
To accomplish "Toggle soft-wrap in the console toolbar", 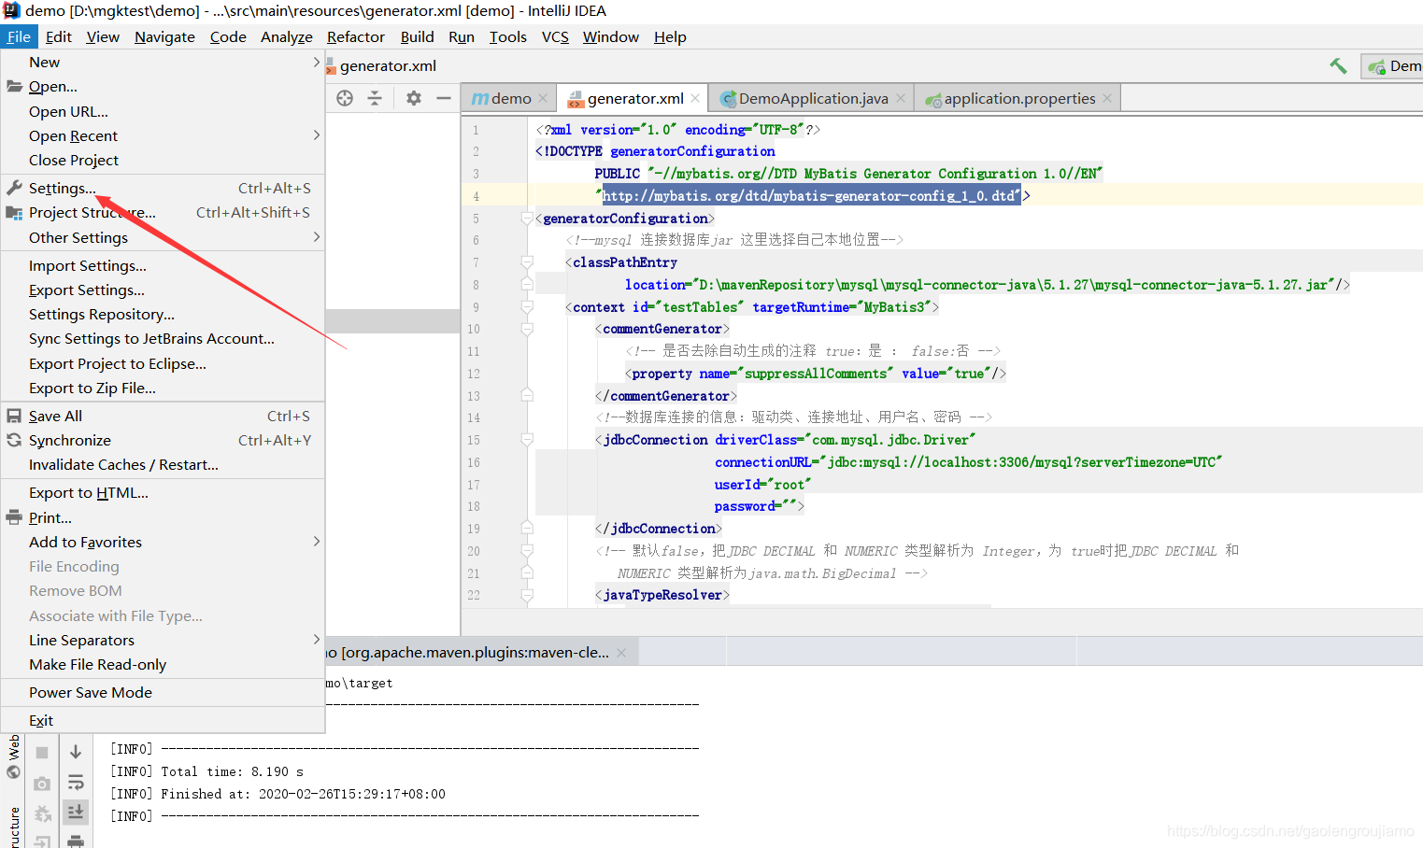I will click(76, 782).
